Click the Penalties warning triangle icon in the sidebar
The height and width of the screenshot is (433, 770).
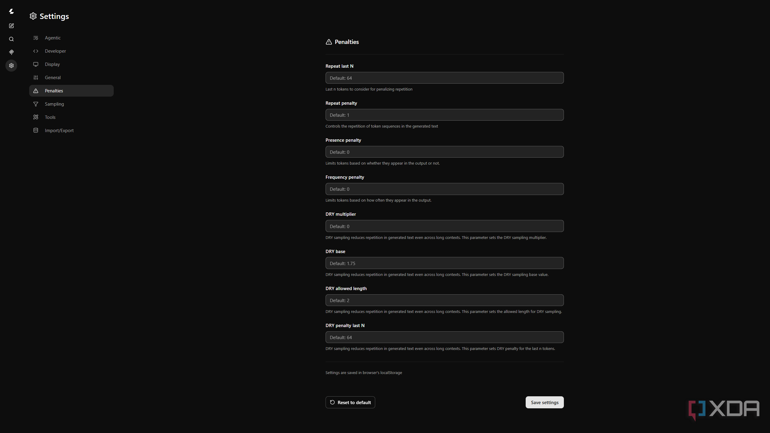tap(36, 91)
